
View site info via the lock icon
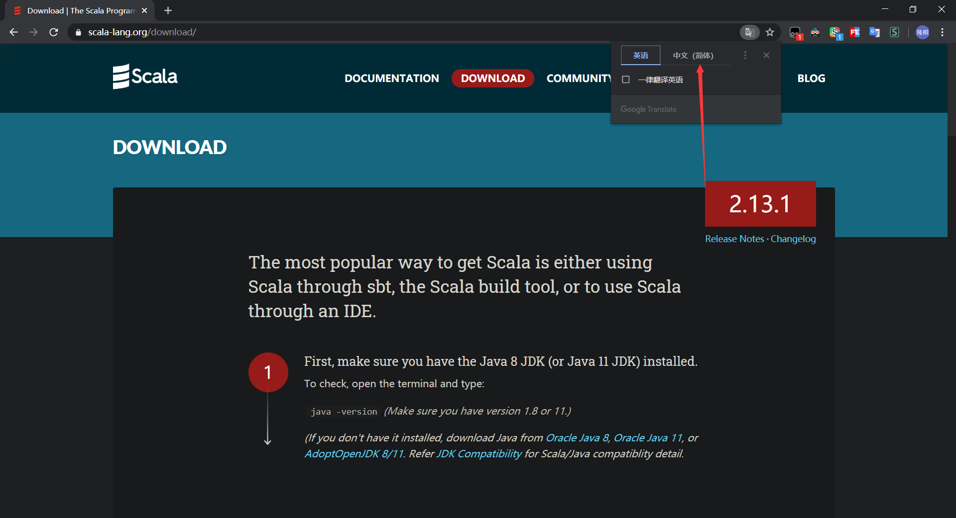[78, 32]
